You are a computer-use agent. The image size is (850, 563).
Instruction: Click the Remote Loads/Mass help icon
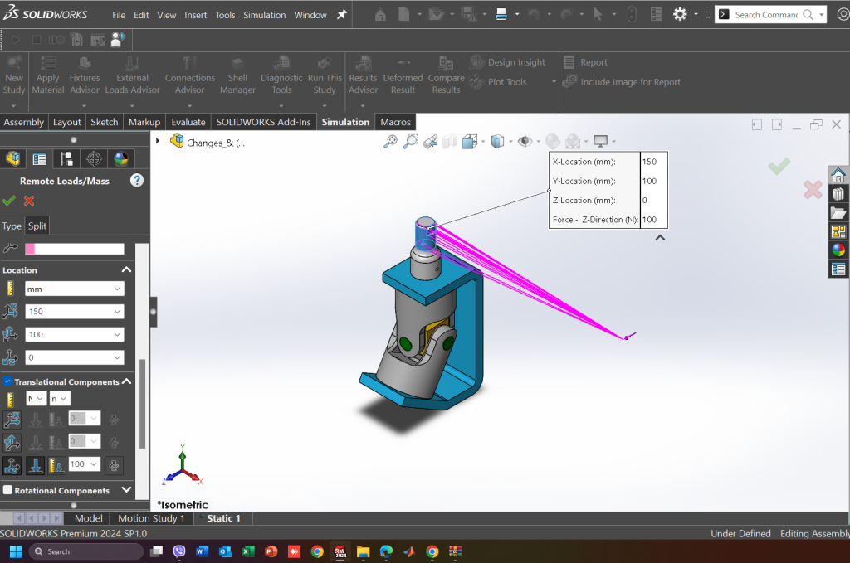tap(137, 181)
